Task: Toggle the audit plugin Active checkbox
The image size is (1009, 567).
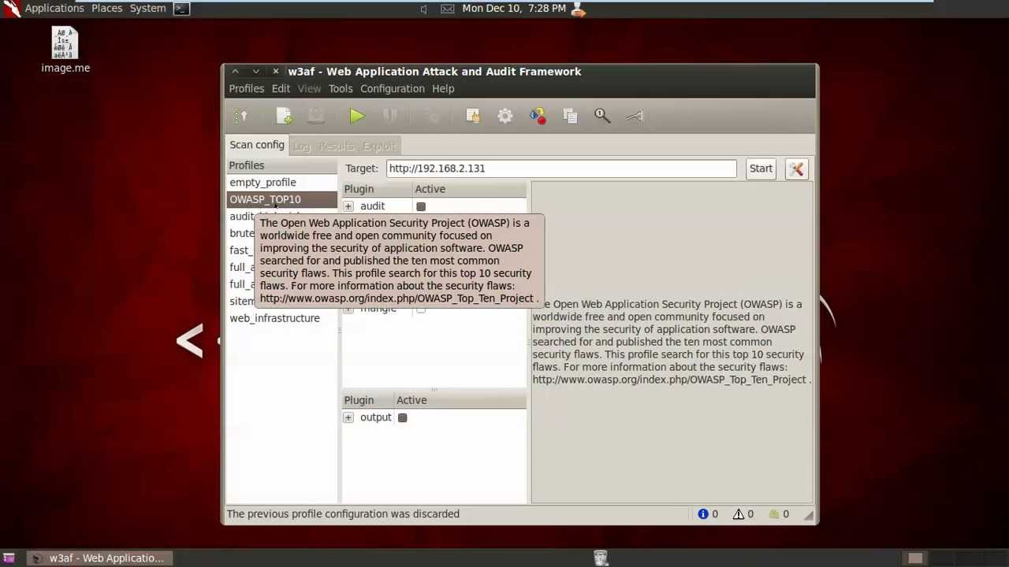Action: [x=421, y=206]
